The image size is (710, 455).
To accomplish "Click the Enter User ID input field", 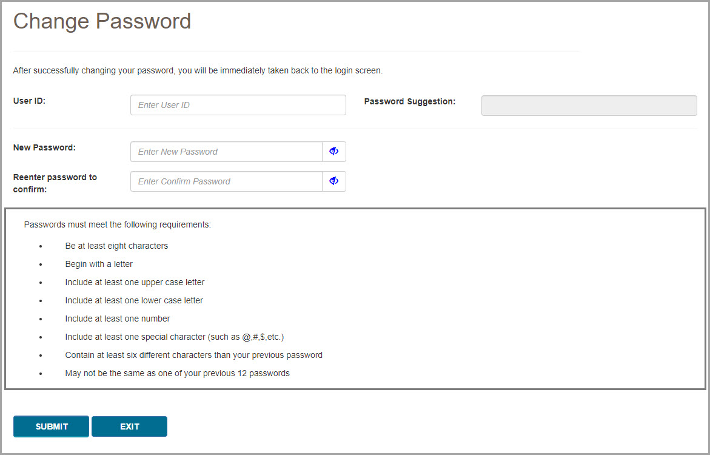I will [238, 105].
